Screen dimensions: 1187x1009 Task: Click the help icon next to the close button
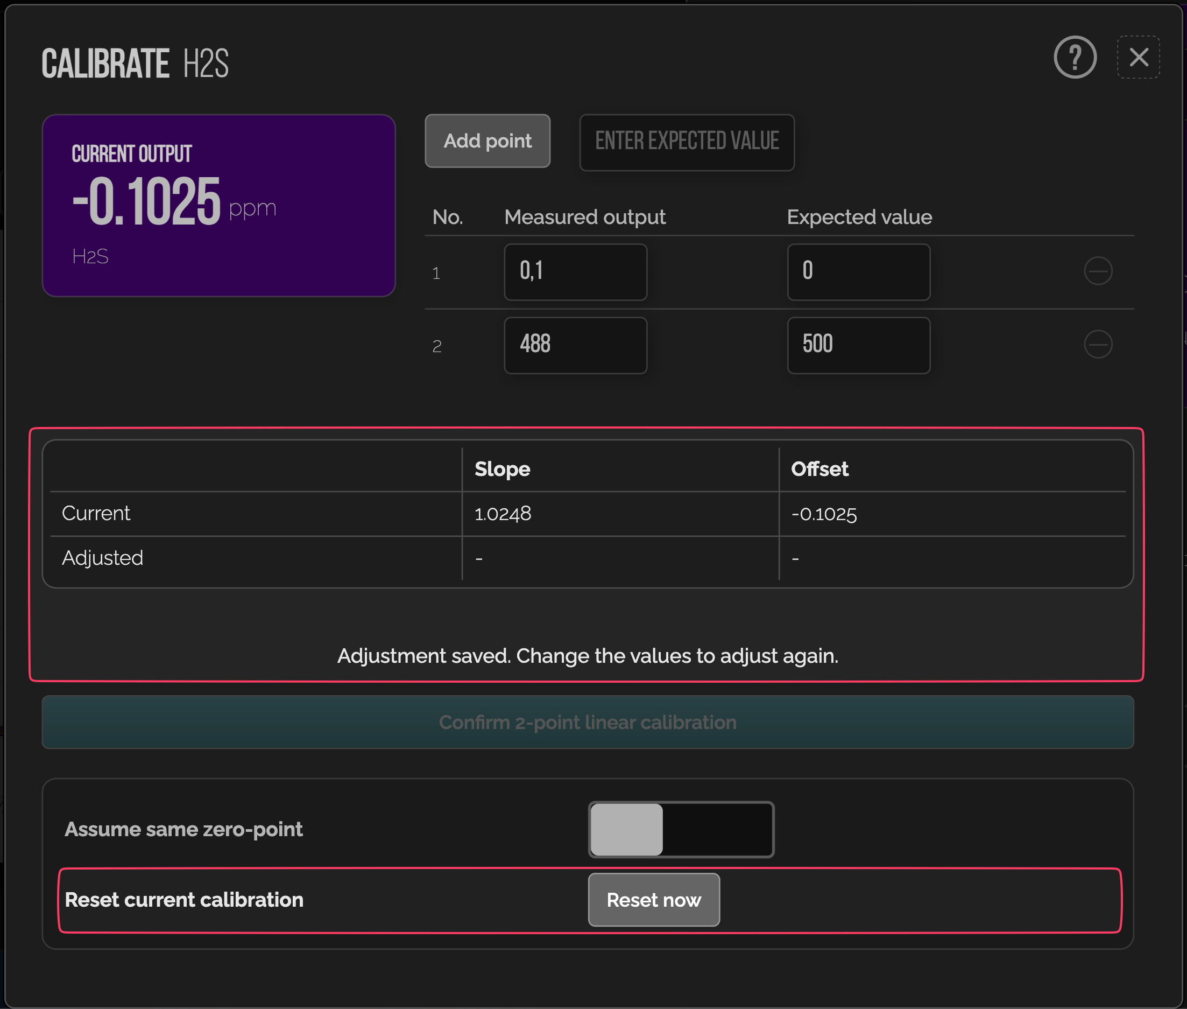1075,57
